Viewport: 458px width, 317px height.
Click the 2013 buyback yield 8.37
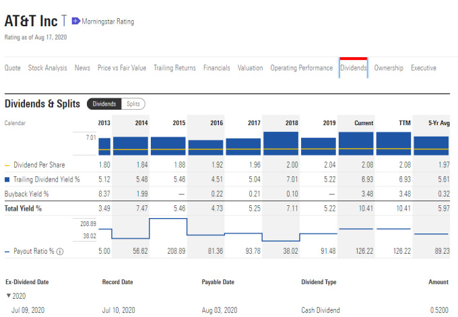click(104, 194)
